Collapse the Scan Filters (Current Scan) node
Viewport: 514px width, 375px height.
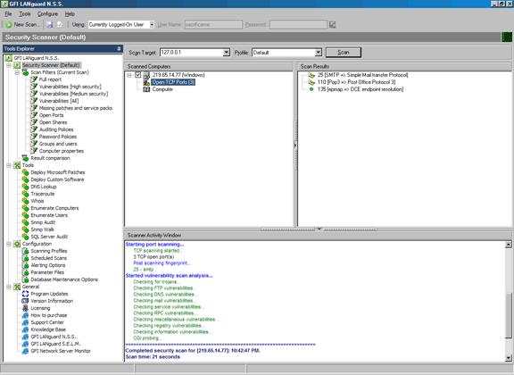click(x=17, y=72)
